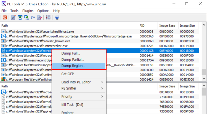Sort process list by Path column header
The image size is (207, 114).
[69, 26]
